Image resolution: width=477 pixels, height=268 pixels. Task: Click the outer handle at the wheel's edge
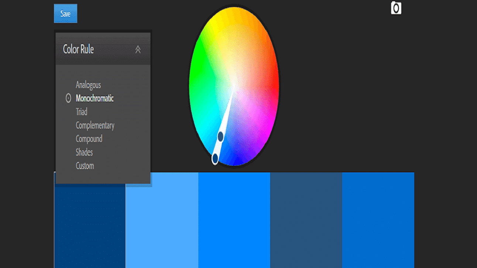coord(215,159)
